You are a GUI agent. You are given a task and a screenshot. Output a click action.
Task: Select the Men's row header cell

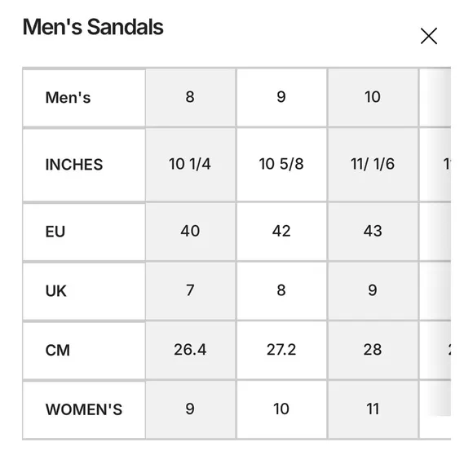coord(84,98)
